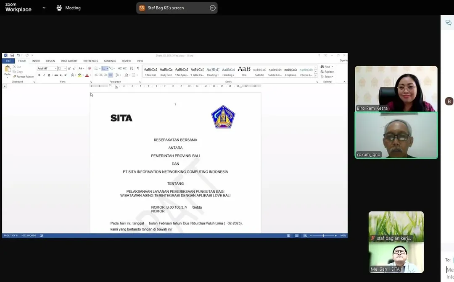This screenshot has width=454, height=282.
Task: Click the Increase Indent icon
Action: coord(125,68)
